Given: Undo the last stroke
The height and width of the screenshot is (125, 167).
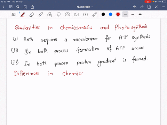Looking at the screenshot, I should [x=135, y=7].
